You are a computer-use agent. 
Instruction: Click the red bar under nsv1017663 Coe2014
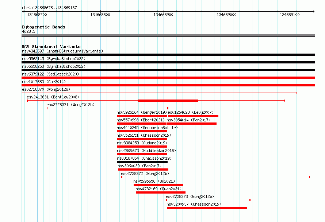pyautogui.click(x=168, y=85)
